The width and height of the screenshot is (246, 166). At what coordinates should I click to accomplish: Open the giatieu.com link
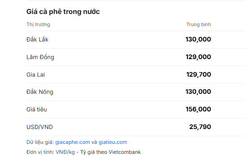tap(113, 142)
